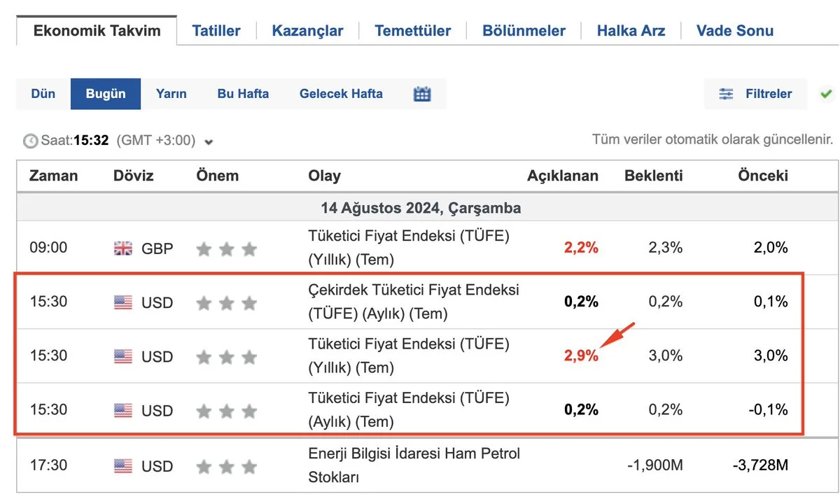Click the importance stars of the GBP row

click(226, 248)
